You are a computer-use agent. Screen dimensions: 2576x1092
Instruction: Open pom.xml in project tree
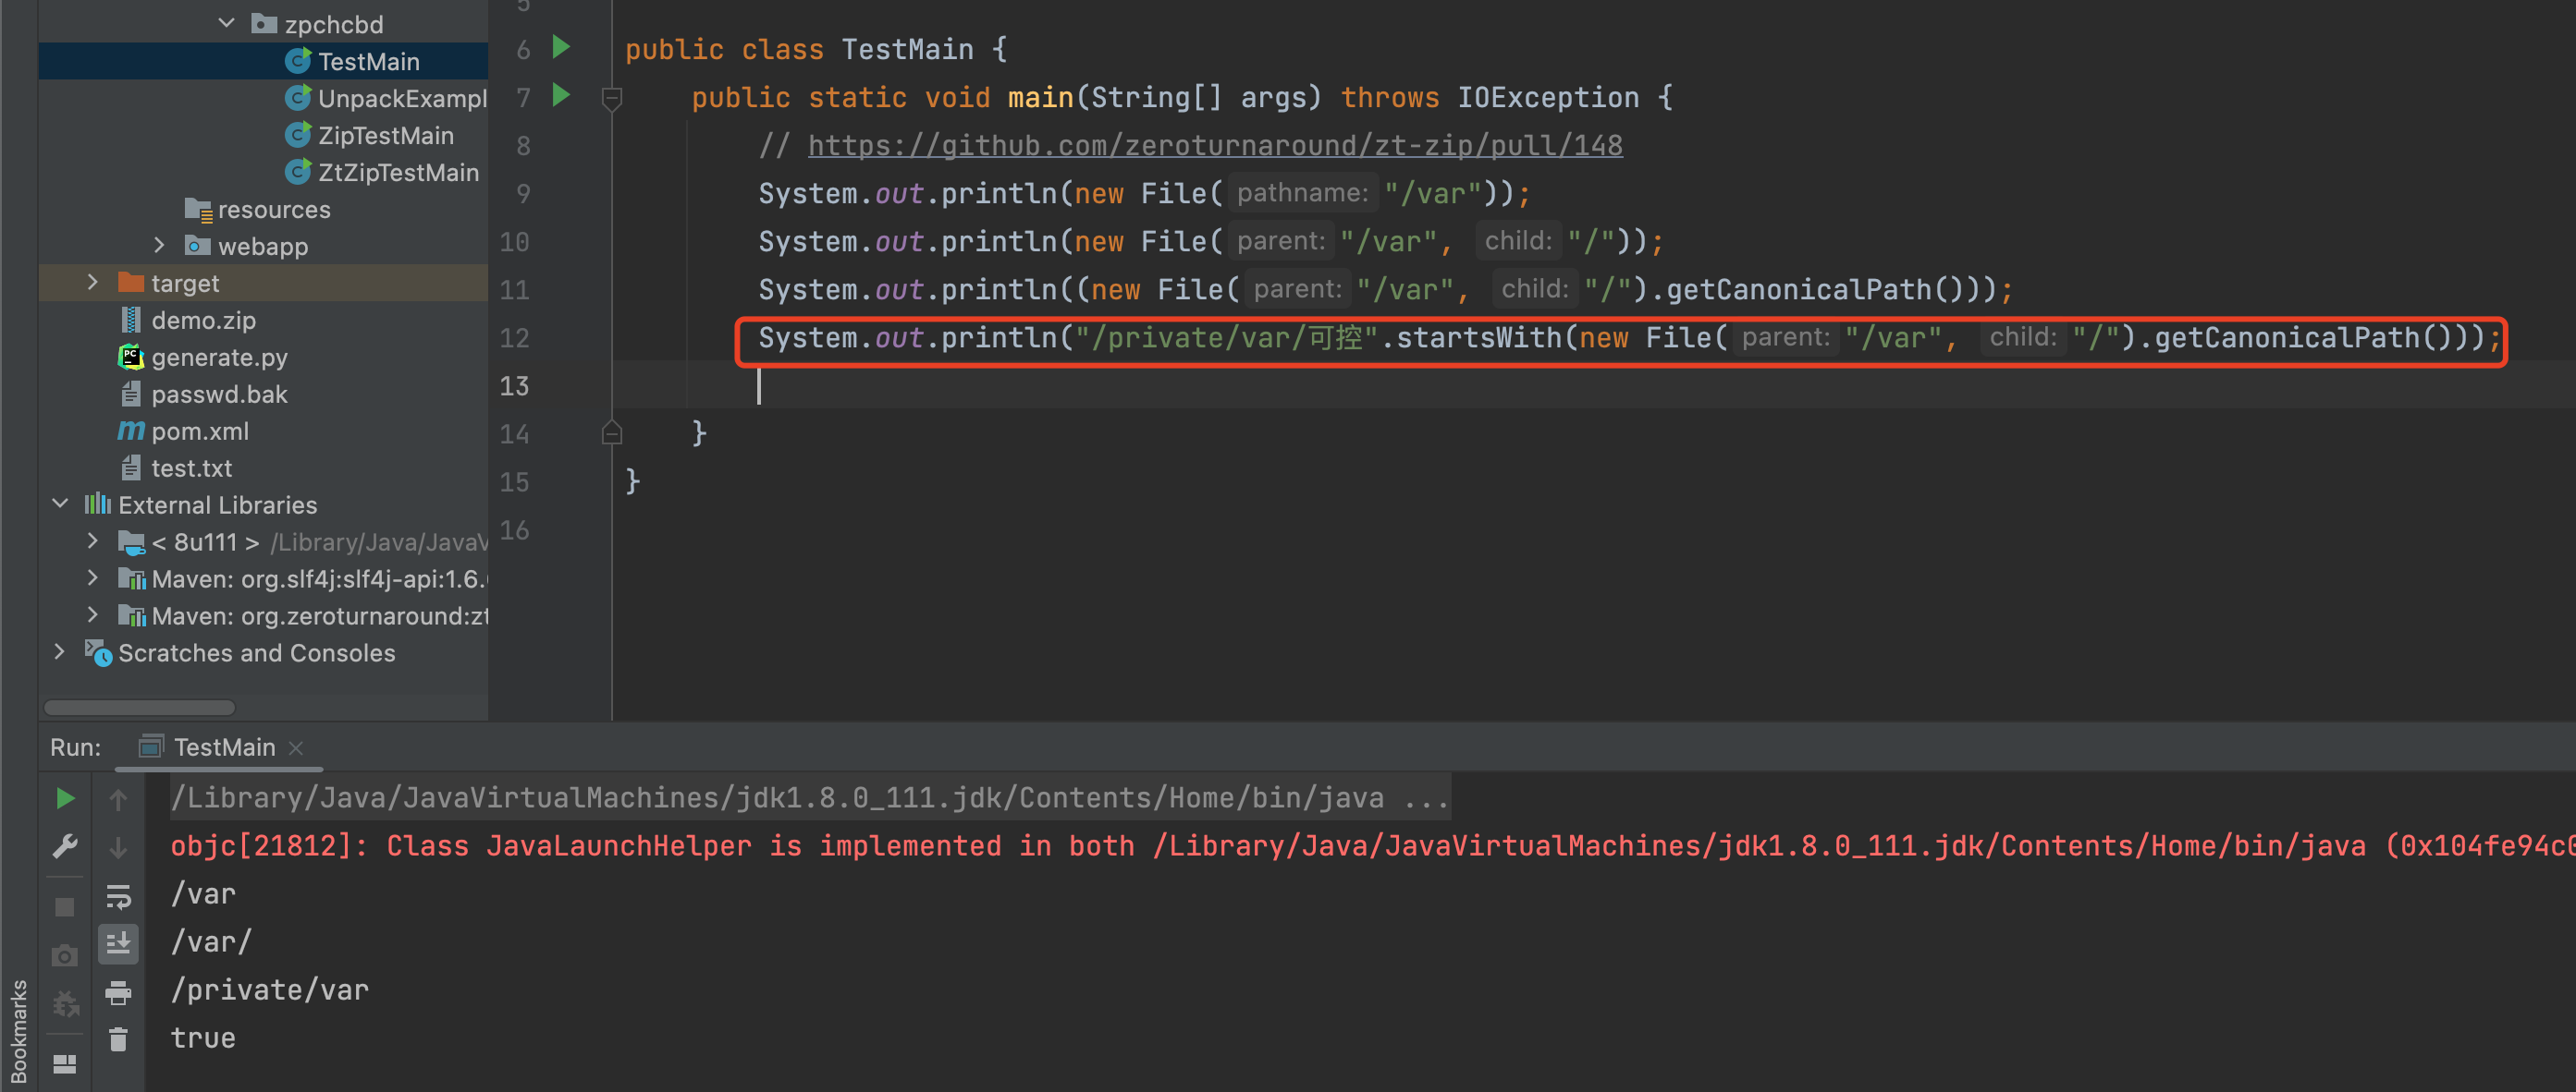(199, 431)
